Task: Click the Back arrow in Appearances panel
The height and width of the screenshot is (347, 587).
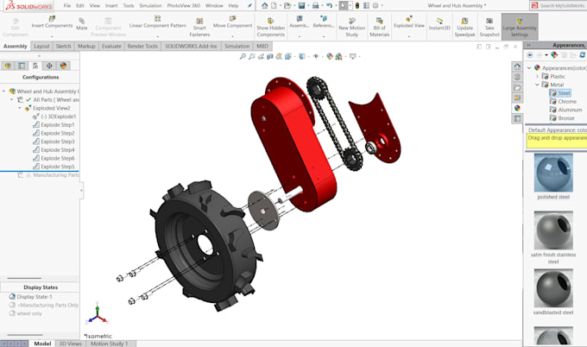Action: click(x=530, y=55)
